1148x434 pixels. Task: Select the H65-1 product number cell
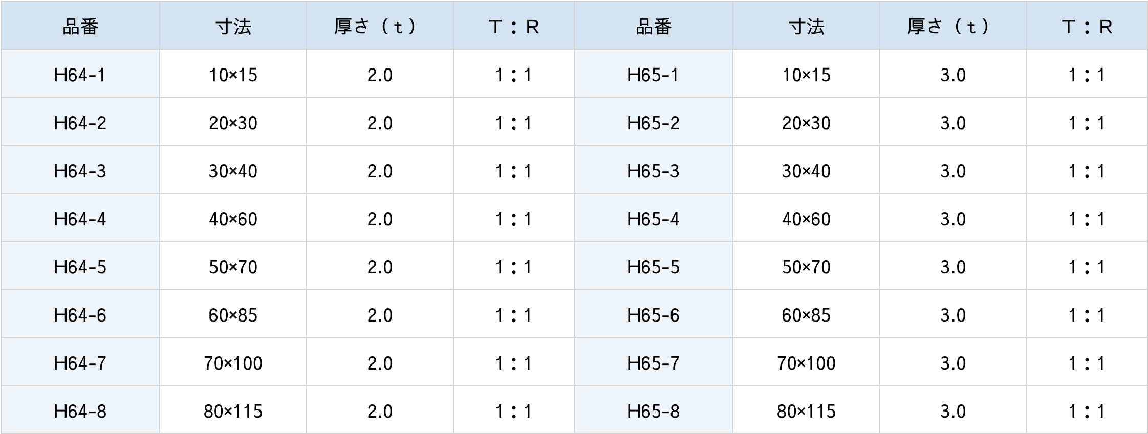653,75
